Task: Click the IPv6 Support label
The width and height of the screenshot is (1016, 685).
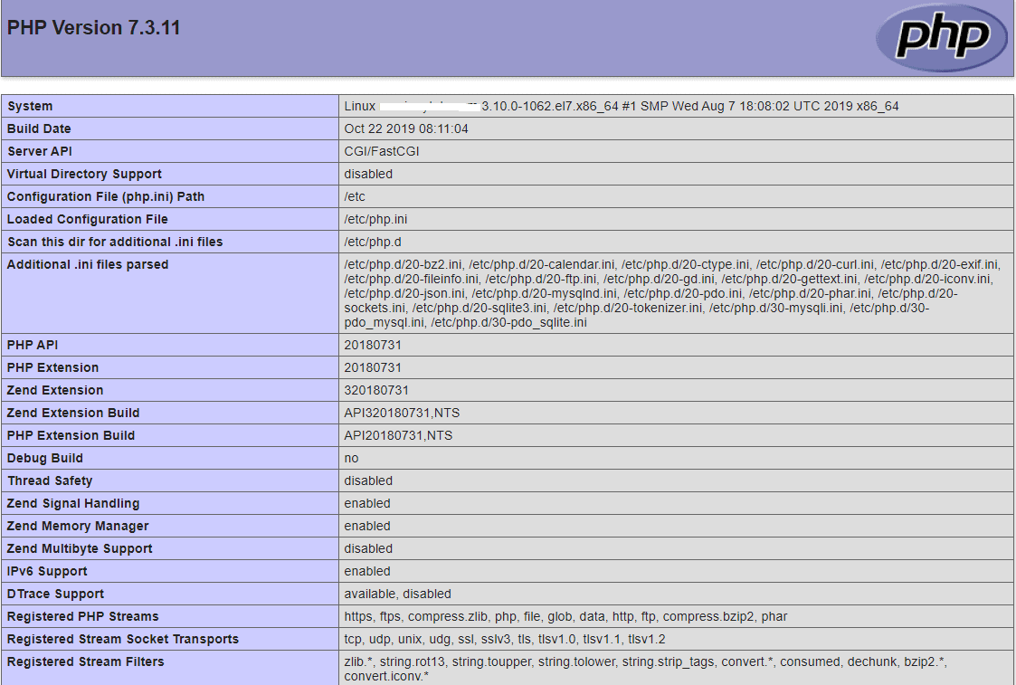Action: point(47,572)
